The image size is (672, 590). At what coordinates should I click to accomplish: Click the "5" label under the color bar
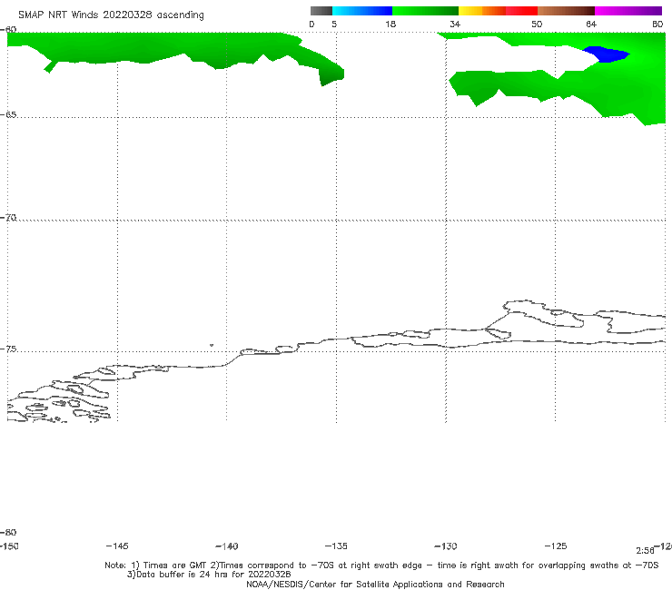[334, 25]
